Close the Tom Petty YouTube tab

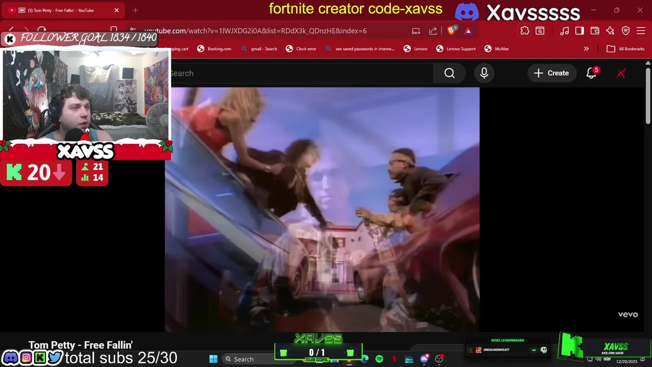(117, 10)
